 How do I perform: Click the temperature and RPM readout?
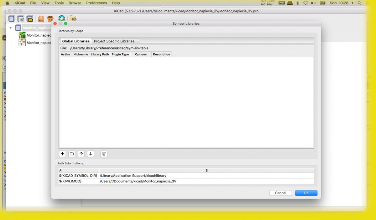point(267,3)
